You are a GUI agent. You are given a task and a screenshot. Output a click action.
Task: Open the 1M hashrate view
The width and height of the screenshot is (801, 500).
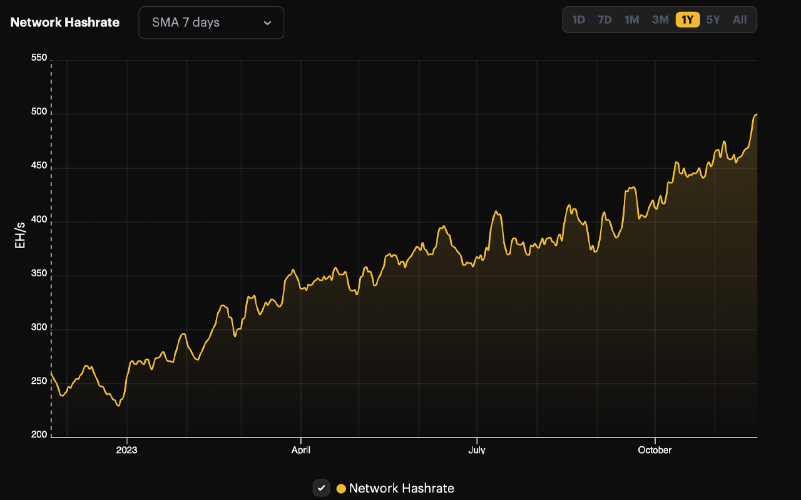632,19
